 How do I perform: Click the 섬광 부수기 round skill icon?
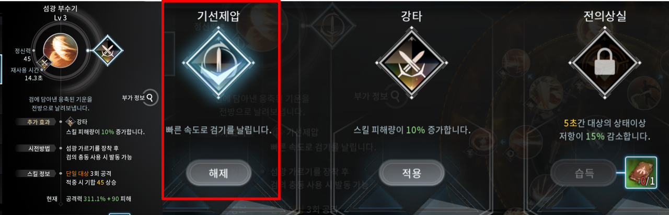coord(61,50)
